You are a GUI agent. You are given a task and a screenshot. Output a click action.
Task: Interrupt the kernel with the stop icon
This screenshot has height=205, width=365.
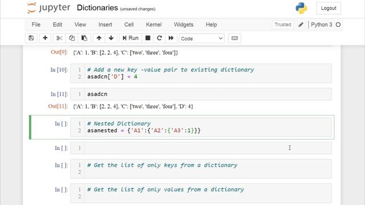148,38
